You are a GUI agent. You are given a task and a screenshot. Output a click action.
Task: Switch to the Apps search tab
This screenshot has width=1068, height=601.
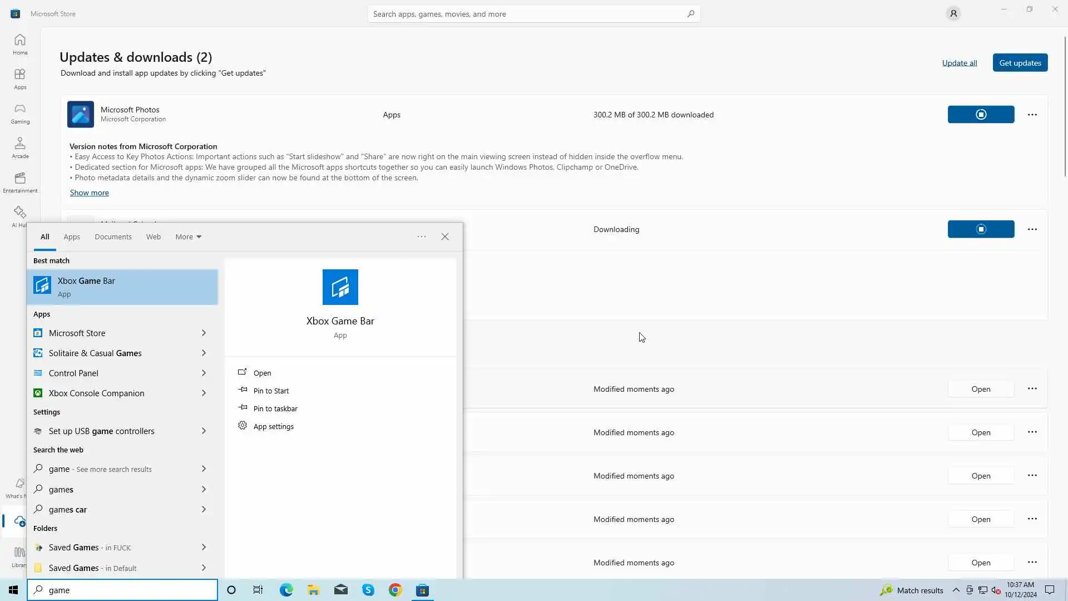[72, 237]
